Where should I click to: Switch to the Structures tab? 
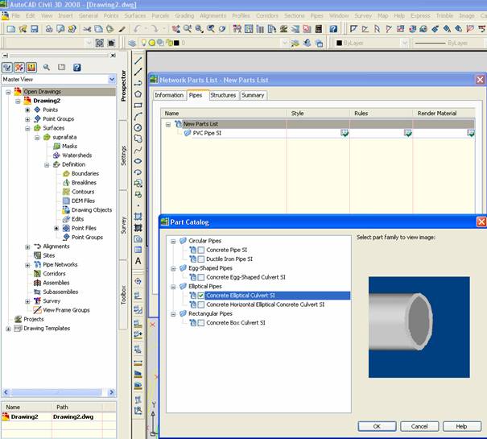tap(223, 95)
